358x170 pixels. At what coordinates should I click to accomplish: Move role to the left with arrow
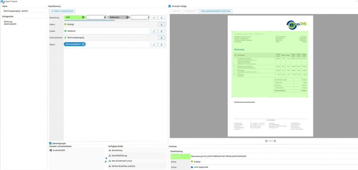106,158
